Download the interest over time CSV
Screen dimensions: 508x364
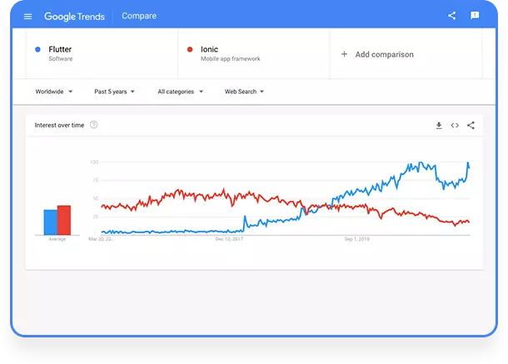point(439,125)
